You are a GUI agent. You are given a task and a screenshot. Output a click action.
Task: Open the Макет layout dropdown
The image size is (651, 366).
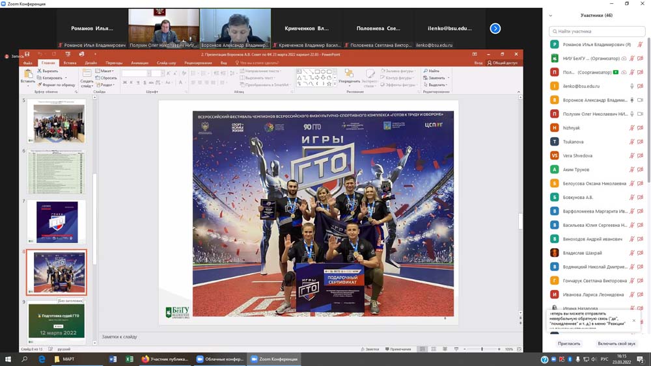pyautogui.click(x=107, y=71)
